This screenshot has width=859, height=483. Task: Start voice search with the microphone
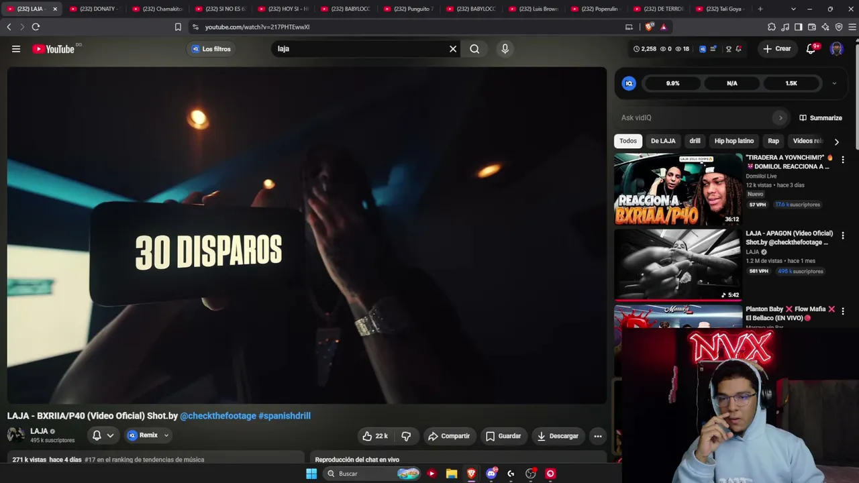pos(505,49)
